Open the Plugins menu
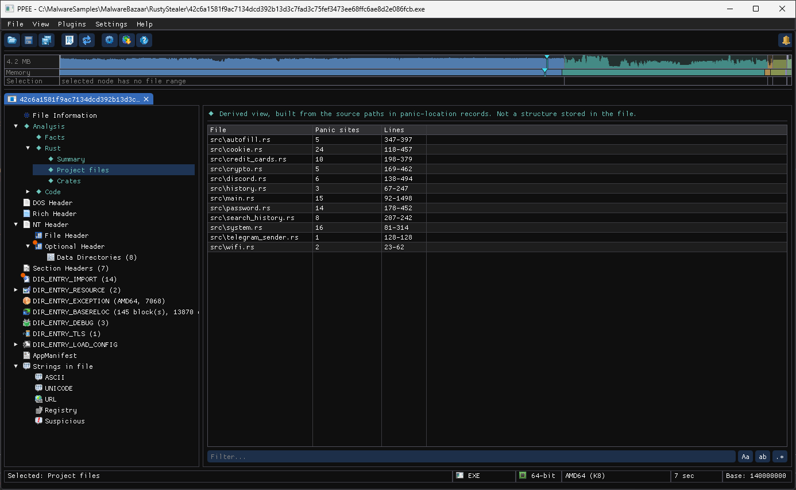Viewport: 796px width, 490px height. pyautogui.click(x=72, y=24)
